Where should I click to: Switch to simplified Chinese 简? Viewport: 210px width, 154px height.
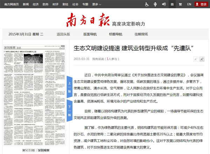click(172, 4)
